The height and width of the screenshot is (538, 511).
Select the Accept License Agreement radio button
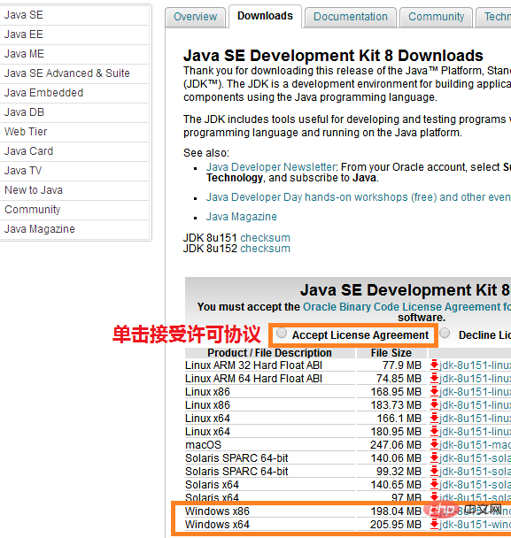282,334
